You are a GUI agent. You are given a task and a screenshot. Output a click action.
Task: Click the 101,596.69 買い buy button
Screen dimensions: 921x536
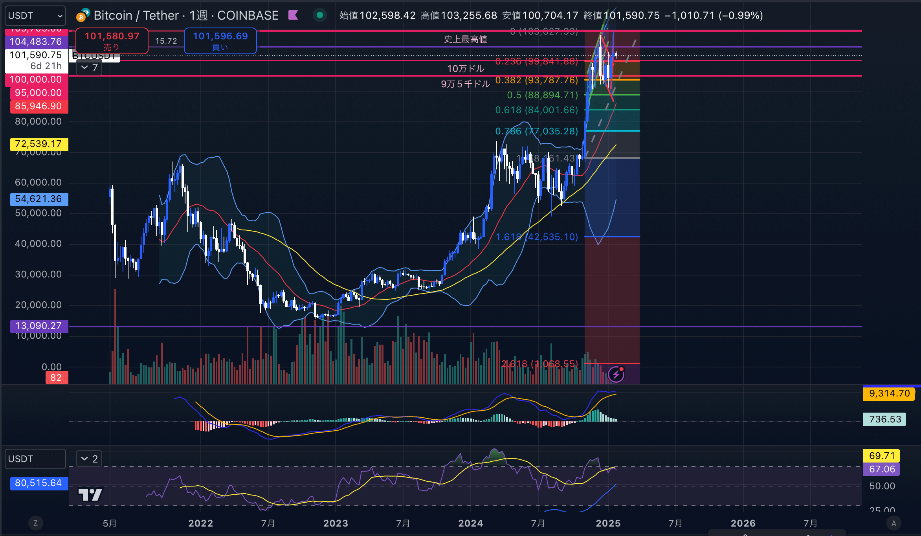click(220, 41)
